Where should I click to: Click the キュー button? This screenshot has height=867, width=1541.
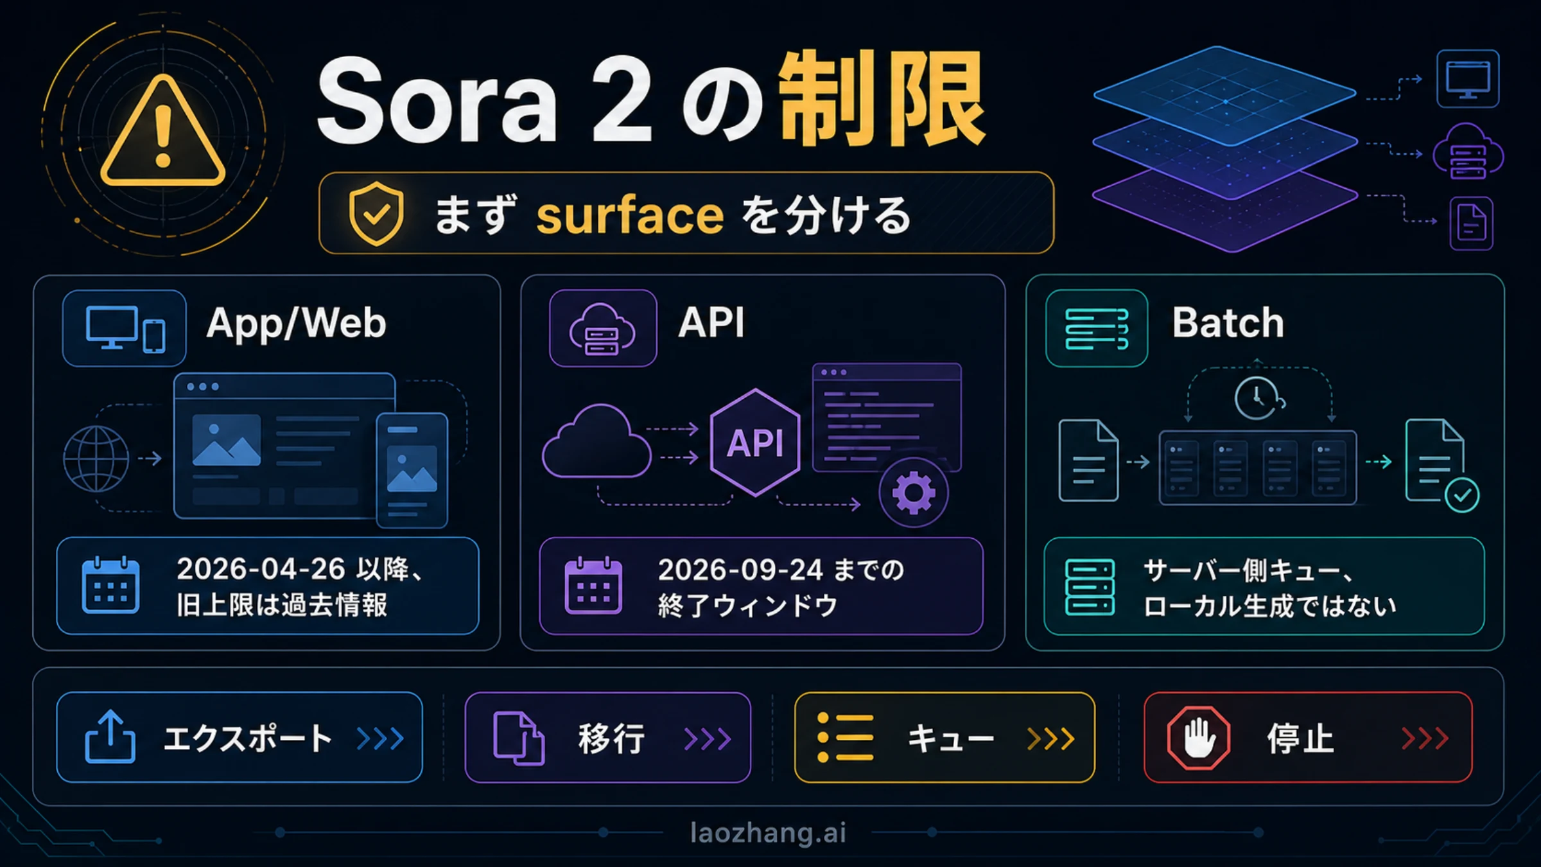(x=945, y=737)
